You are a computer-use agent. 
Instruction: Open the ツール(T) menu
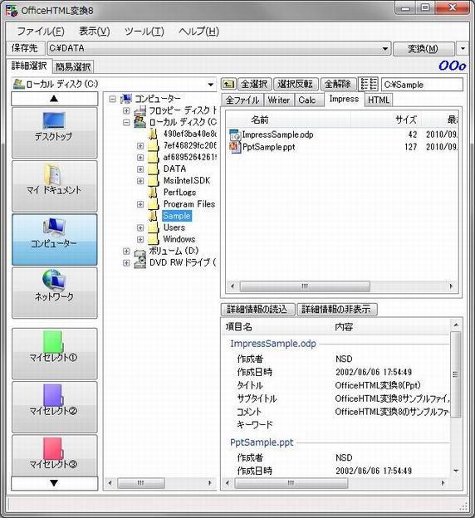(x=144, y=32)
